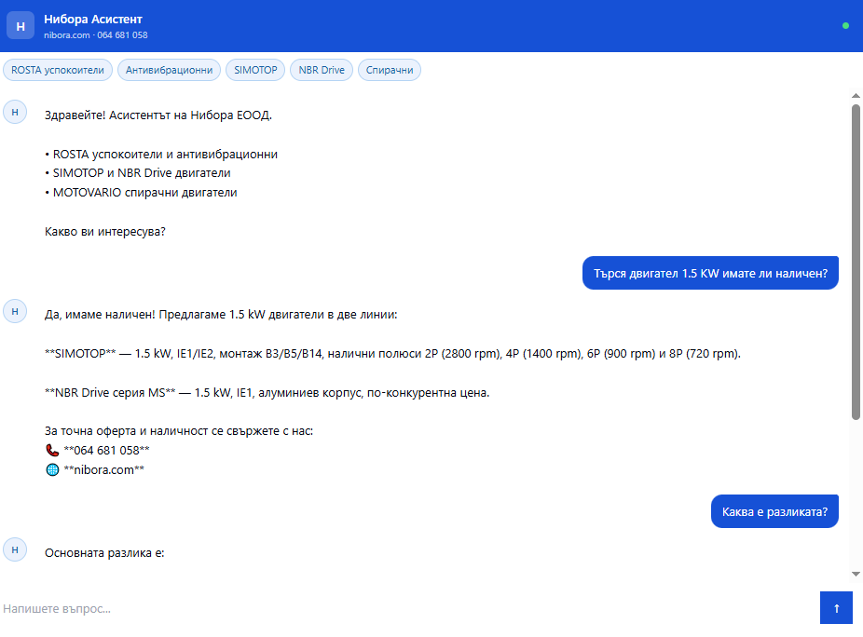Click user message Каква е разликата?
Screen dimensions: 863x637
(775, 511)
